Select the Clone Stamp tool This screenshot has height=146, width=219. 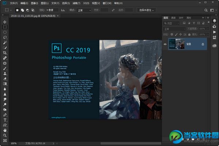coord(5,74)
